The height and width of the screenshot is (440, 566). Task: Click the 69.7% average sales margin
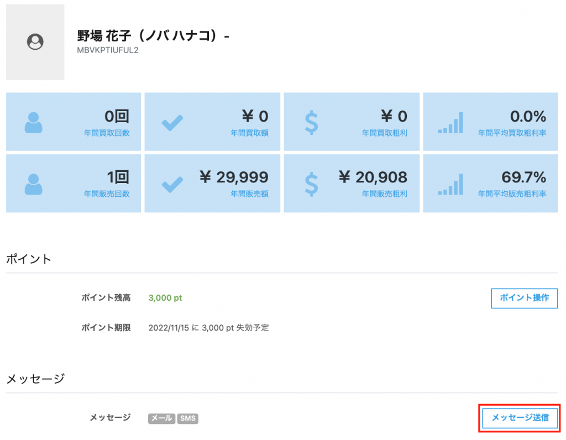523,177
